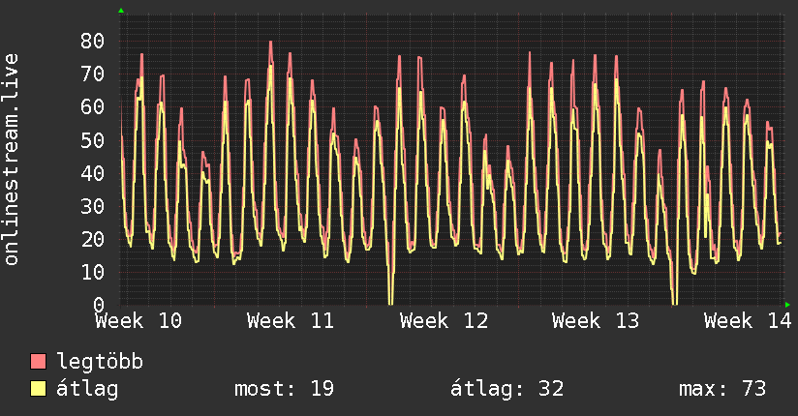Click the Week 13 axis label

[x=596, y=321]
